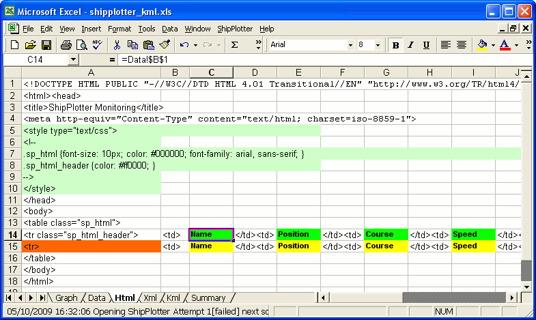
Task: Click the horizontal scrollbar right arrow
Action: [x=512, y=297]
